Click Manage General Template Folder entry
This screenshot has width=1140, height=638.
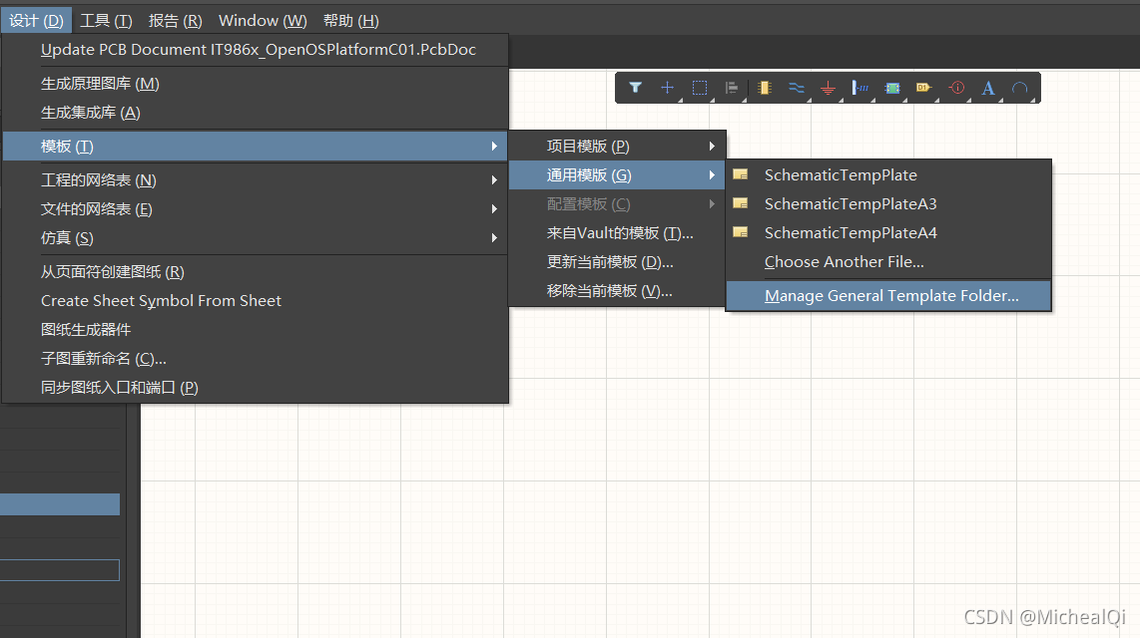point(890,296)
